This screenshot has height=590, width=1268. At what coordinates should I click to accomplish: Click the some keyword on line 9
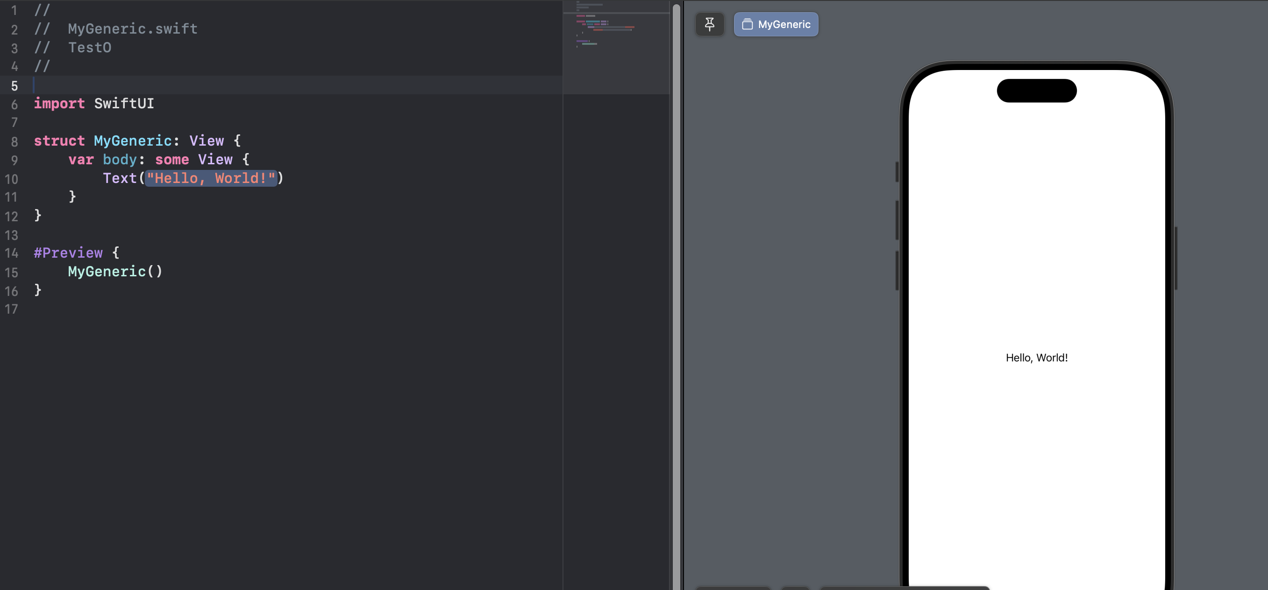coord(172,159)
